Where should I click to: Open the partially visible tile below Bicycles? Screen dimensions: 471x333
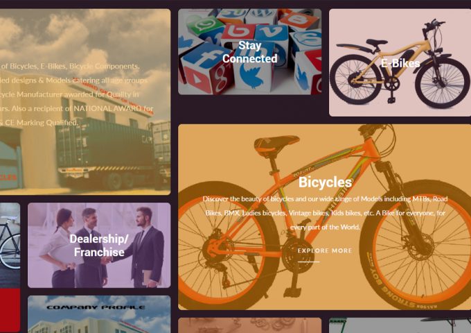pyautogui.click(x=249, y=325)
